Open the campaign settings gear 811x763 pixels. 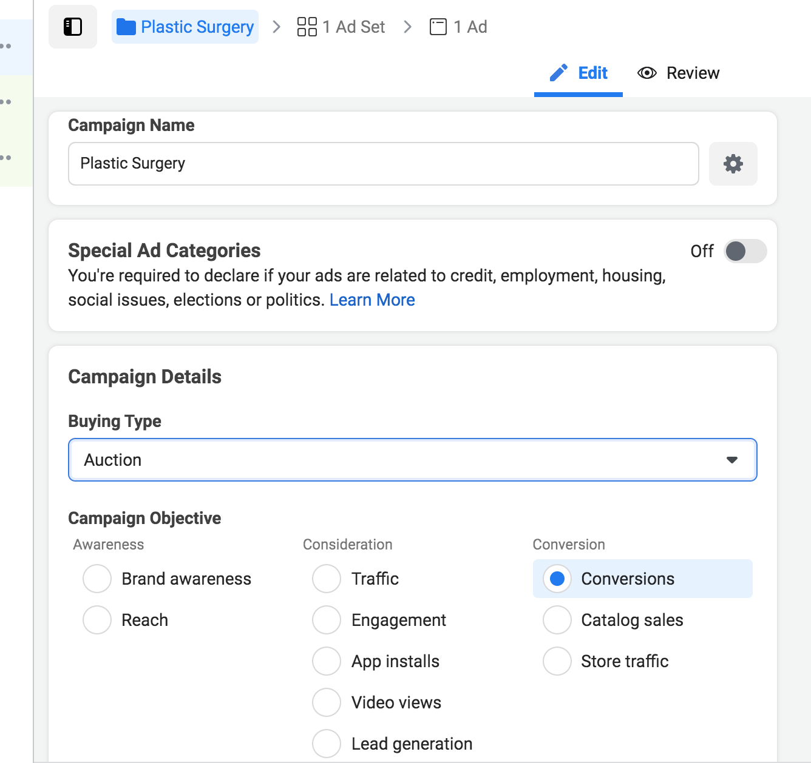pyautogui.click(x=733, y=163)
